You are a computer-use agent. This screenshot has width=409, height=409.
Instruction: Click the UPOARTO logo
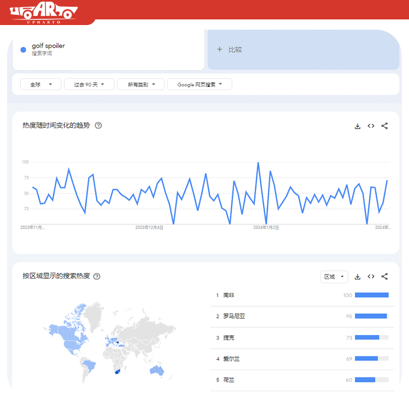point(43,12)
